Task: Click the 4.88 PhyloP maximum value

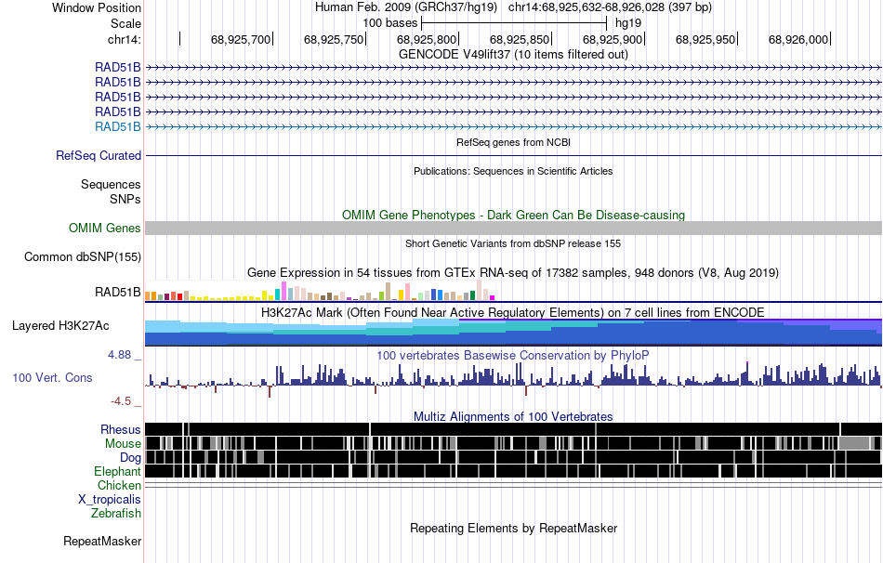Action: coord(119,355)
